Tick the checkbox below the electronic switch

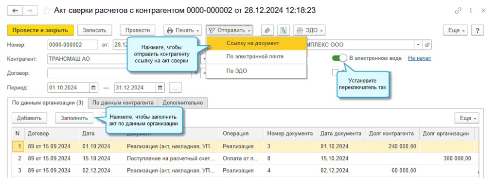[335, 72]
